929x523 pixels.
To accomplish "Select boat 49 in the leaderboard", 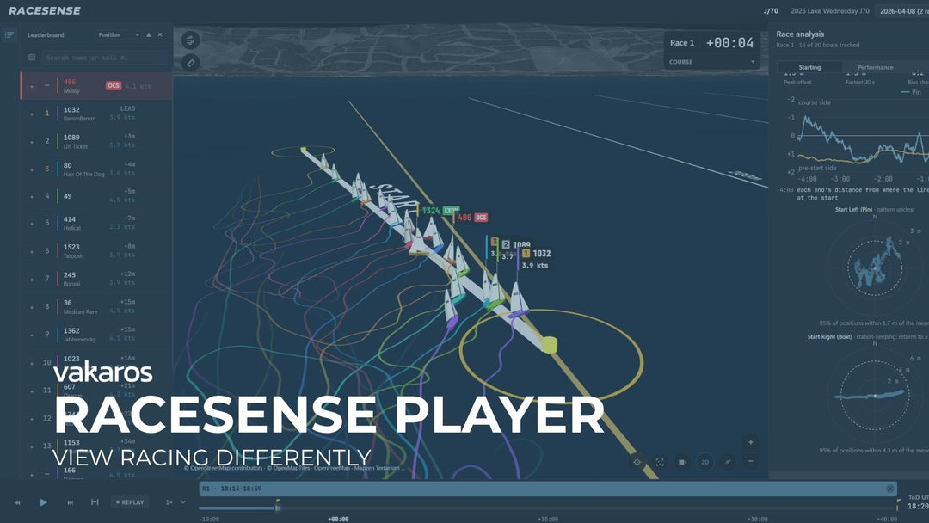I will click(96, 196).
